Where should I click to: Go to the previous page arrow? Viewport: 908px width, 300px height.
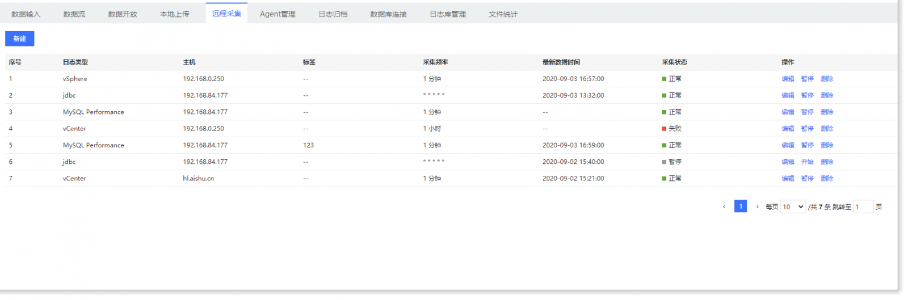coord(724,206)
